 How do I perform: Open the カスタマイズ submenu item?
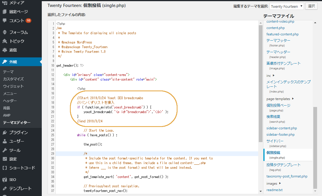click(x=13, y=79)
